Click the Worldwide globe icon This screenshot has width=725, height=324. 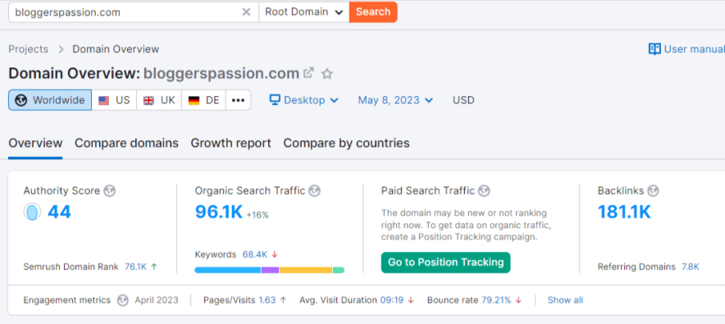click(21, 100)
